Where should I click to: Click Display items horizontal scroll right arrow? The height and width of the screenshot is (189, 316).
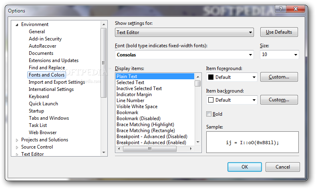tap(191, 149)
